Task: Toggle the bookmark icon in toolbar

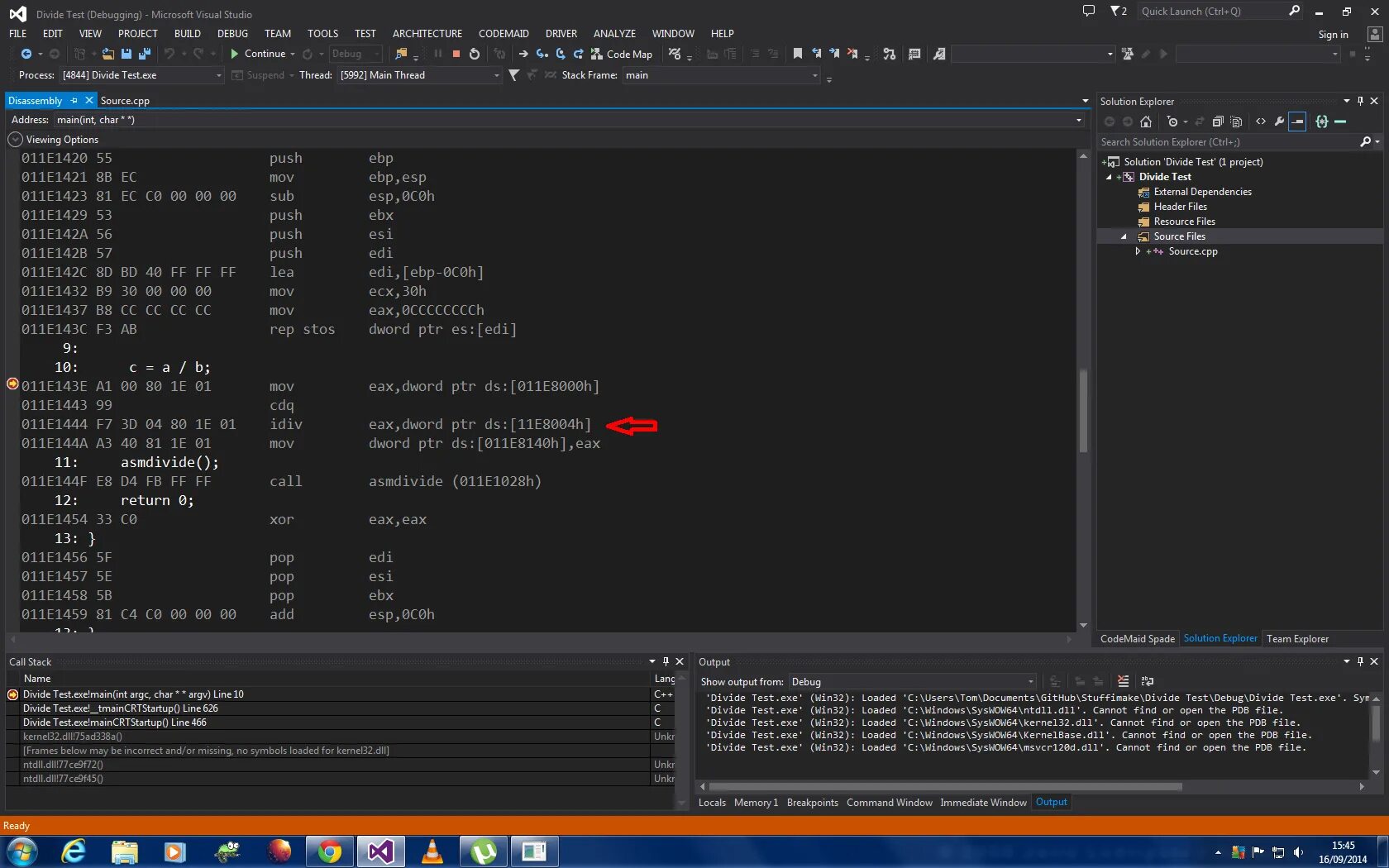Action: point(798,54)
